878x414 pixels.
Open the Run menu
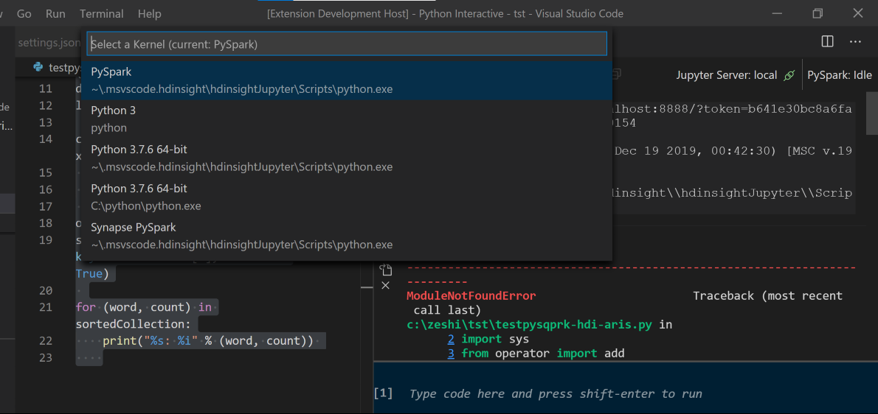point(55,13)
